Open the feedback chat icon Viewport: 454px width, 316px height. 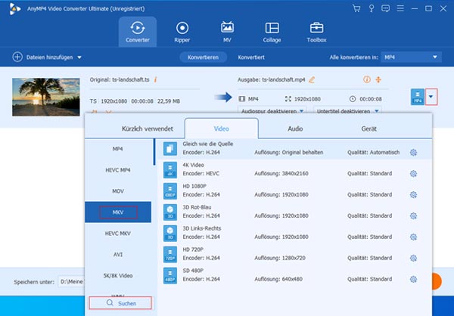click(385, 8)
